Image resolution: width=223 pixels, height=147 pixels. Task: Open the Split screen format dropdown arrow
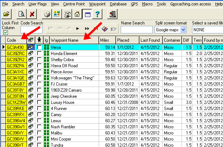click(183, 30)
